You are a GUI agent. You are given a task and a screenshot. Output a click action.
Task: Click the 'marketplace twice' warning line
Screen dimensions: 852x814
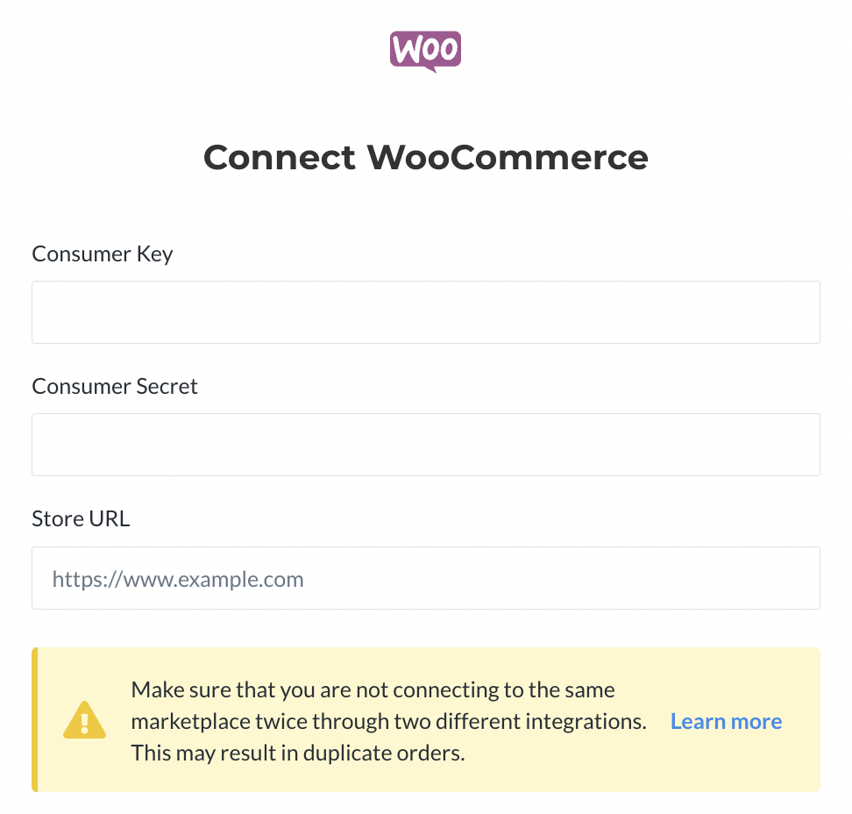coord(389,722)
